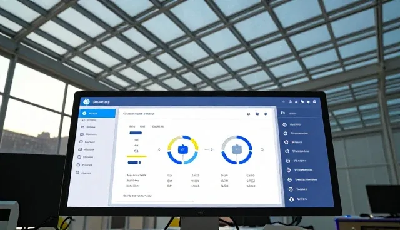This screenshot has width=400, height=230.
Task: Click the last entry in the right blue panel
Action: (x=299, y=199)
